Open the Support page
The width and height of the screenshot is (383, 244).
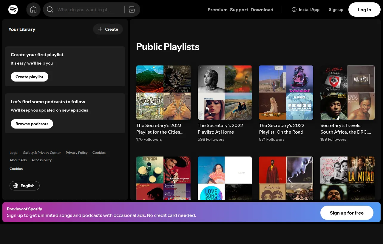tap(239, 10)
